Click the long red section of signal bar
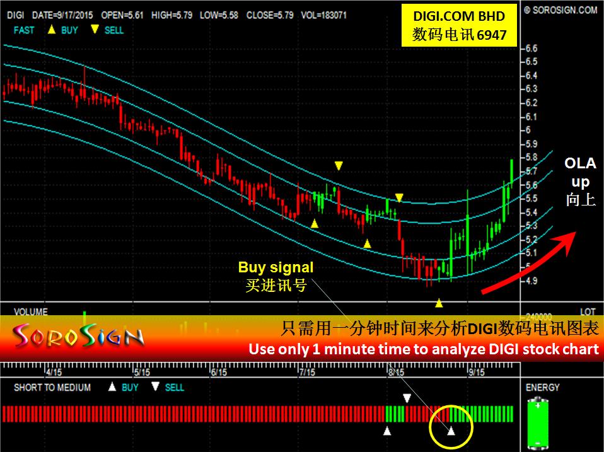Viewport: 604px width, 452px height. click(x=194, y=414)
